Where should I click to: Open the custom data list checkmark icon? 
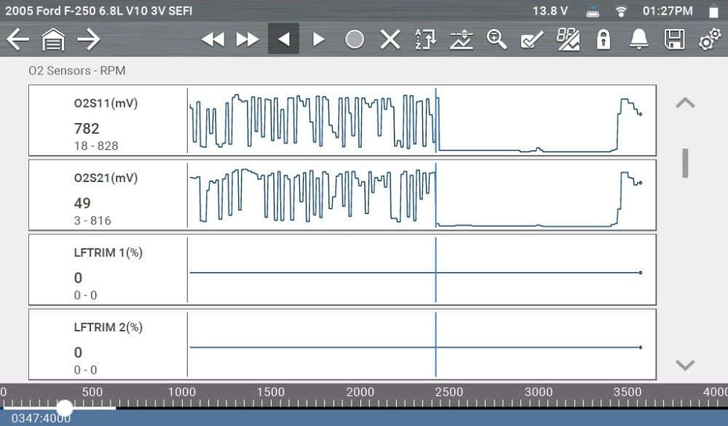click(532, 39)
